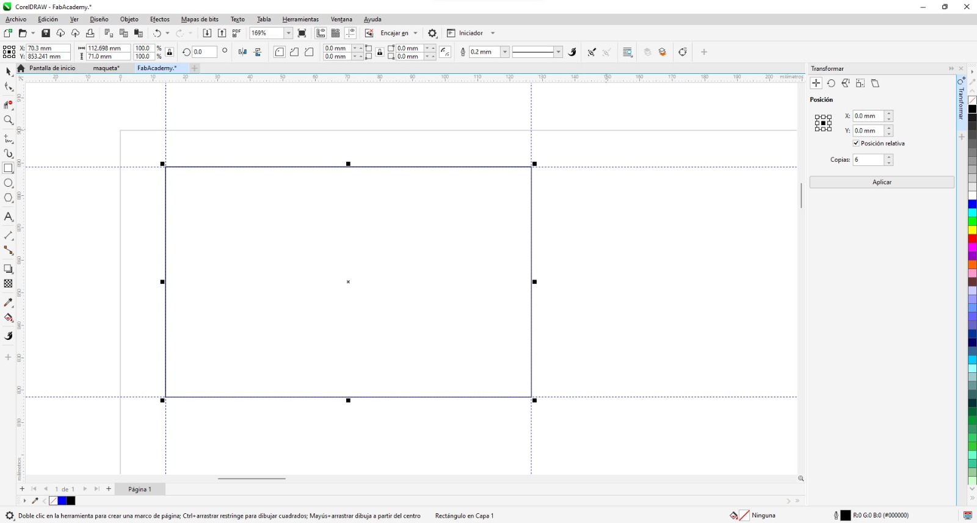Select the chamfered corner style
977x523 pixels.
[309, 52]
